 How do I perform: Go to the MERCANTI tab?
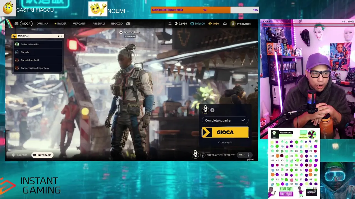(x=79, y=23)
